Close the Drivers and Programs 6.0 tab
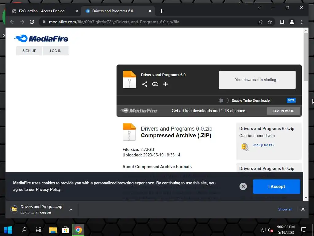 click(x=150, y=11)
